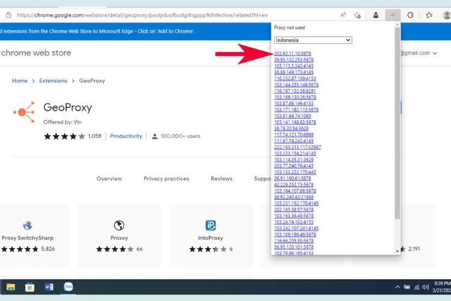The height and width of the screenshot is (301, 451).
Task: Select proxy 103.113.3.242:4145
Action: click(x=293, y=66)
